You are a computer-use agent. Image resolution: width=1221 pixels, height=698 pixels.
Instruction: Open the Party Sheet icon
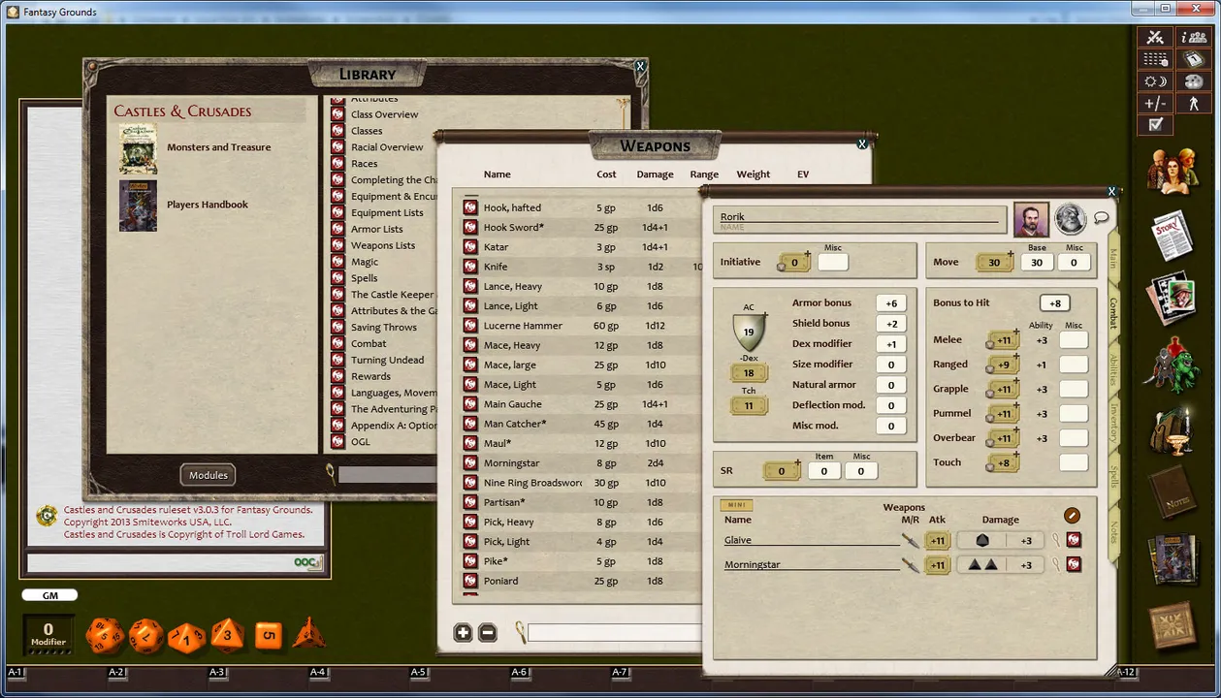pos(1192,38)
